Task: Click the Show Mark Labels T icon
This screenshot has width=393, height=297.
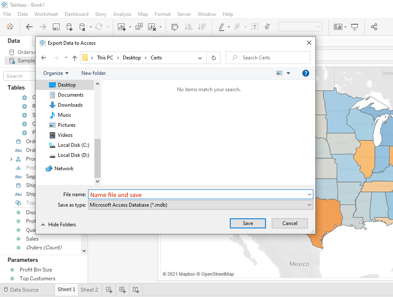Action: tap(255, 27)
